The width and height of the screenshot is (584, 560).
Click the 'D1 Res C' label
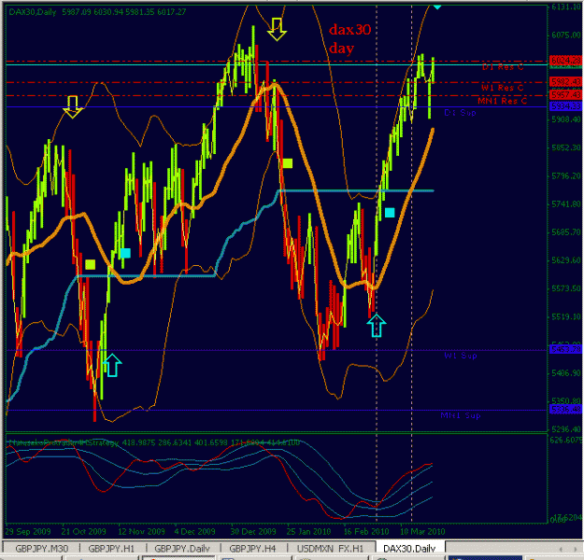point(503,67)
